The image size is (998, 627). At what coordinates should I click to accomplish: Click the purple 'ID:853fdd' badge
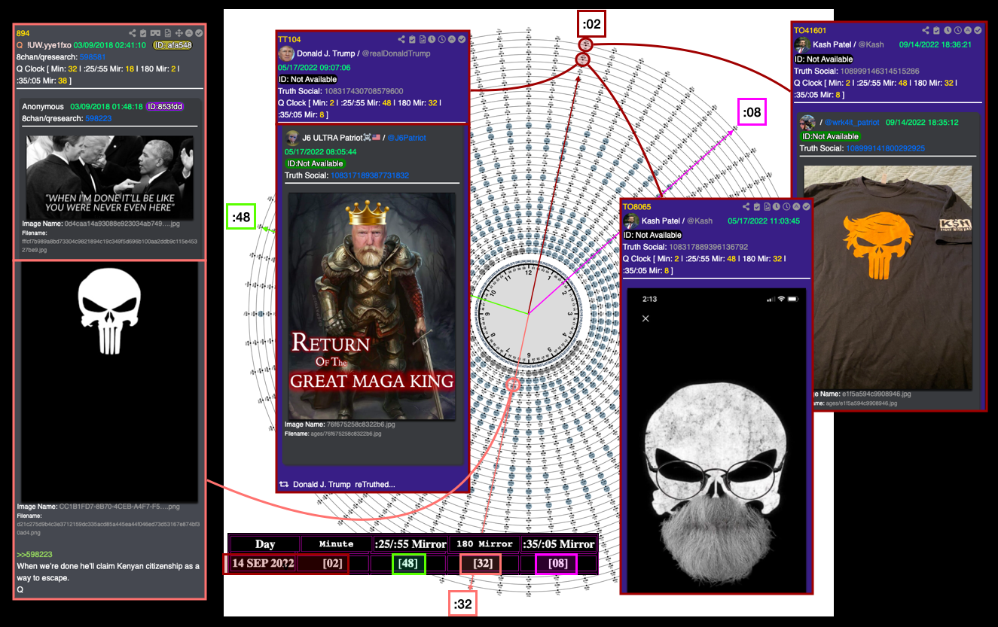(164, 106)
